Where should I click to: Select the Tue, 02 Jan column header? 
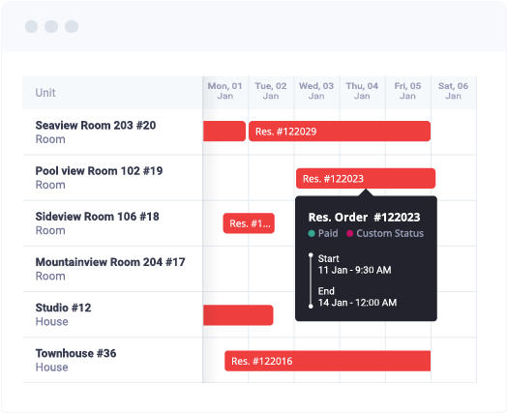[x=271, y=91]
